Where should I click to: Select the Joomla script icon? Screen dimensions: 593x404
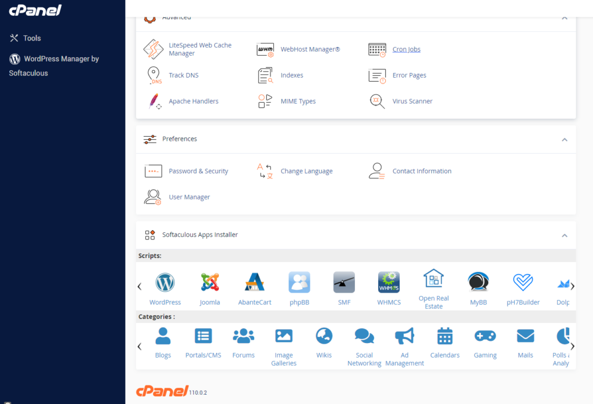210,283
